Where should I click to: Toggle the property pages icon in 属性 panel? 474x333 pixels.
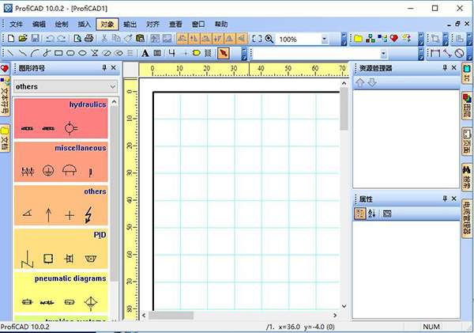pos(387,214)
